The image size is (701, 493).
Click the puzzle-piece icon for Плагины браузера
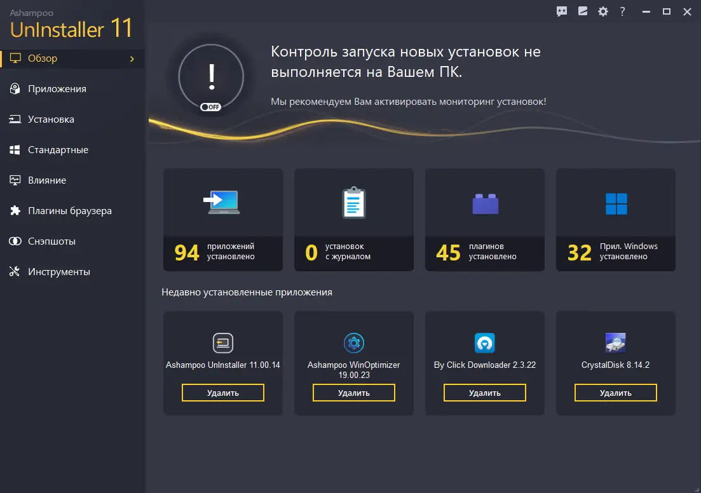pyautogui.click(x=15, y=210)
